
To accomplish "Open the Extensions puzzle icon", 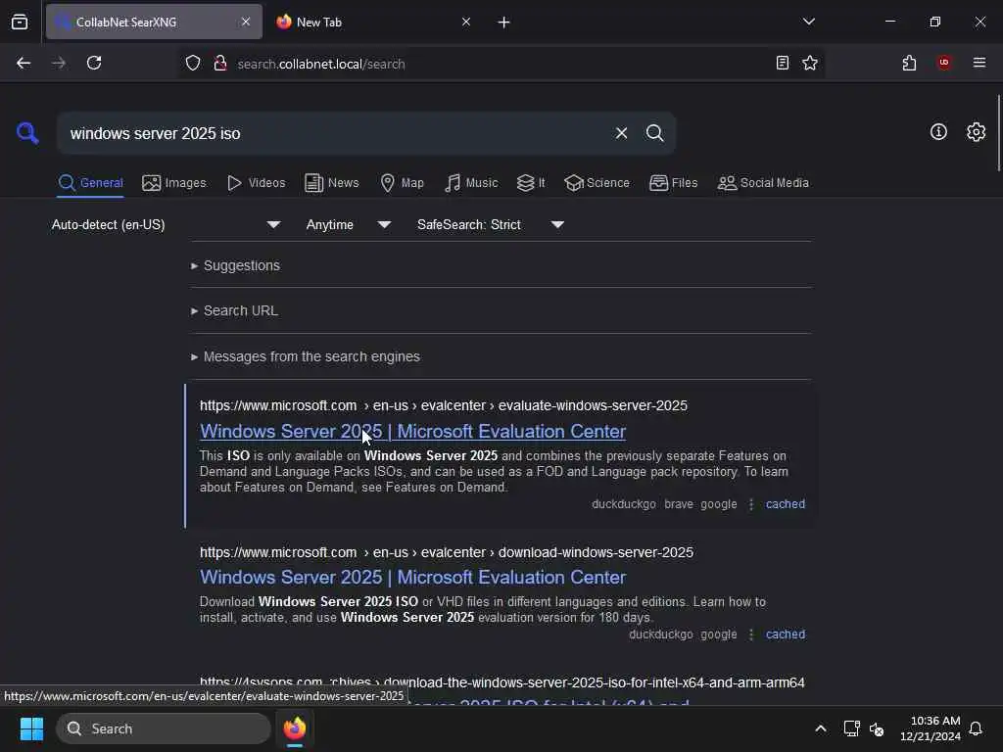I will [909, 63].
